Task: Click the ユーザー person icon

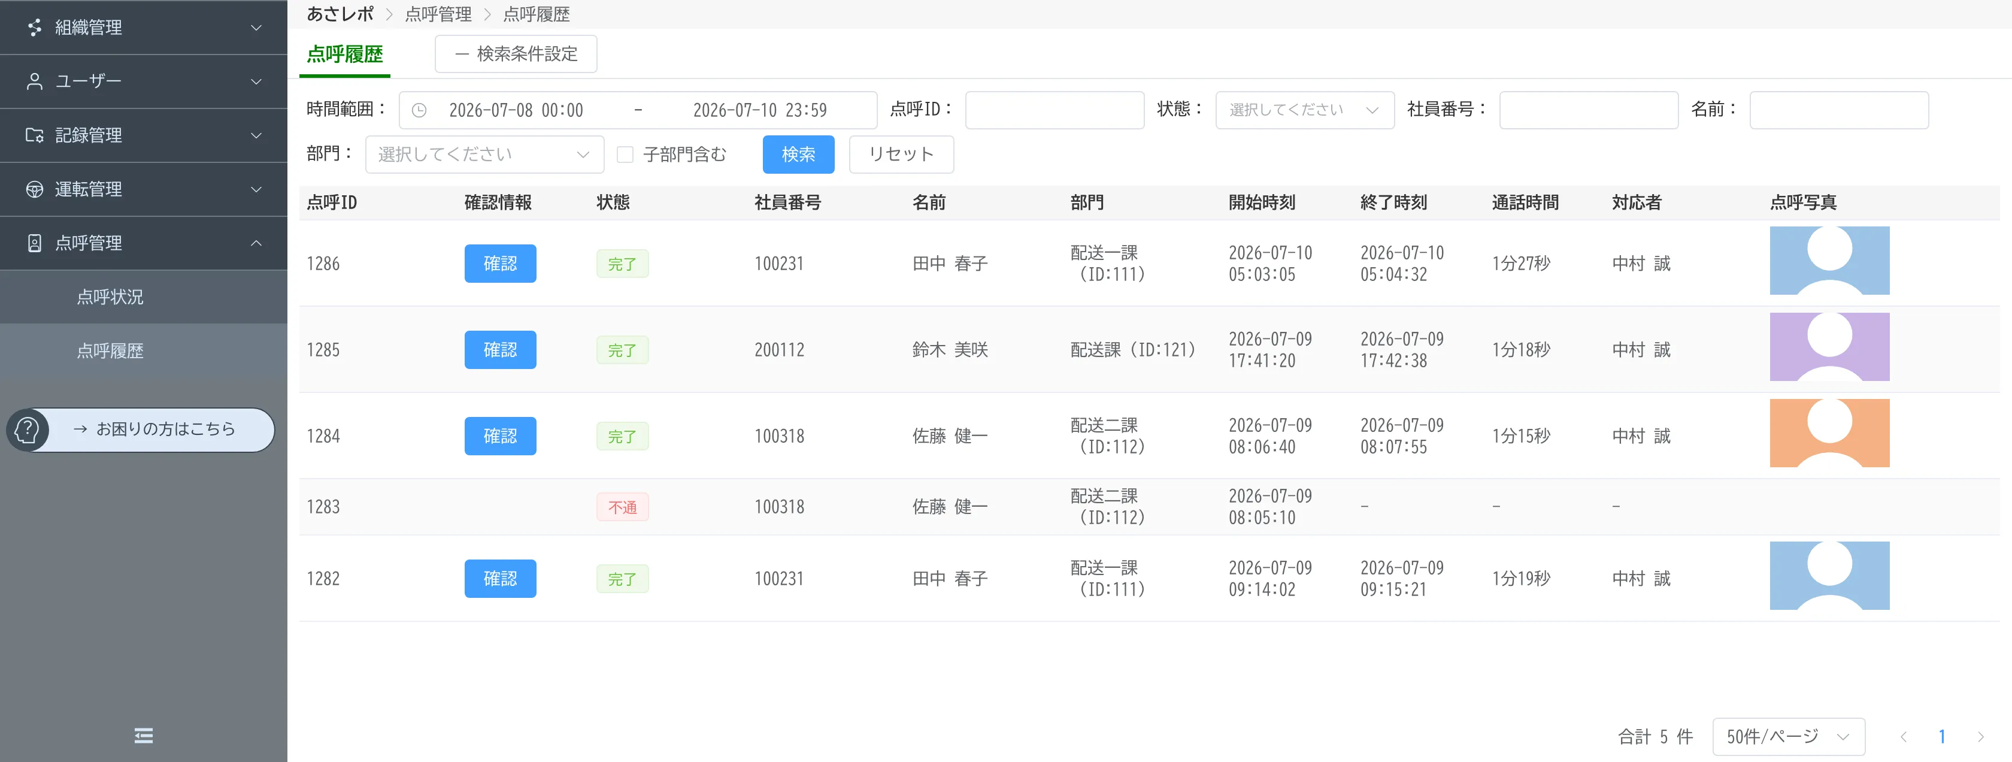Action: [x=34, y=81]
